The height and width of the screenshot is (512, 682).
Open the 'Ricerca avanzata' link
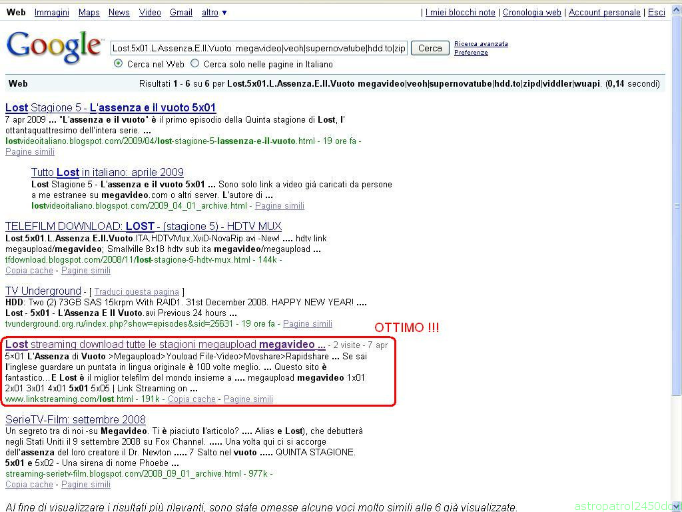click(481, 43)
